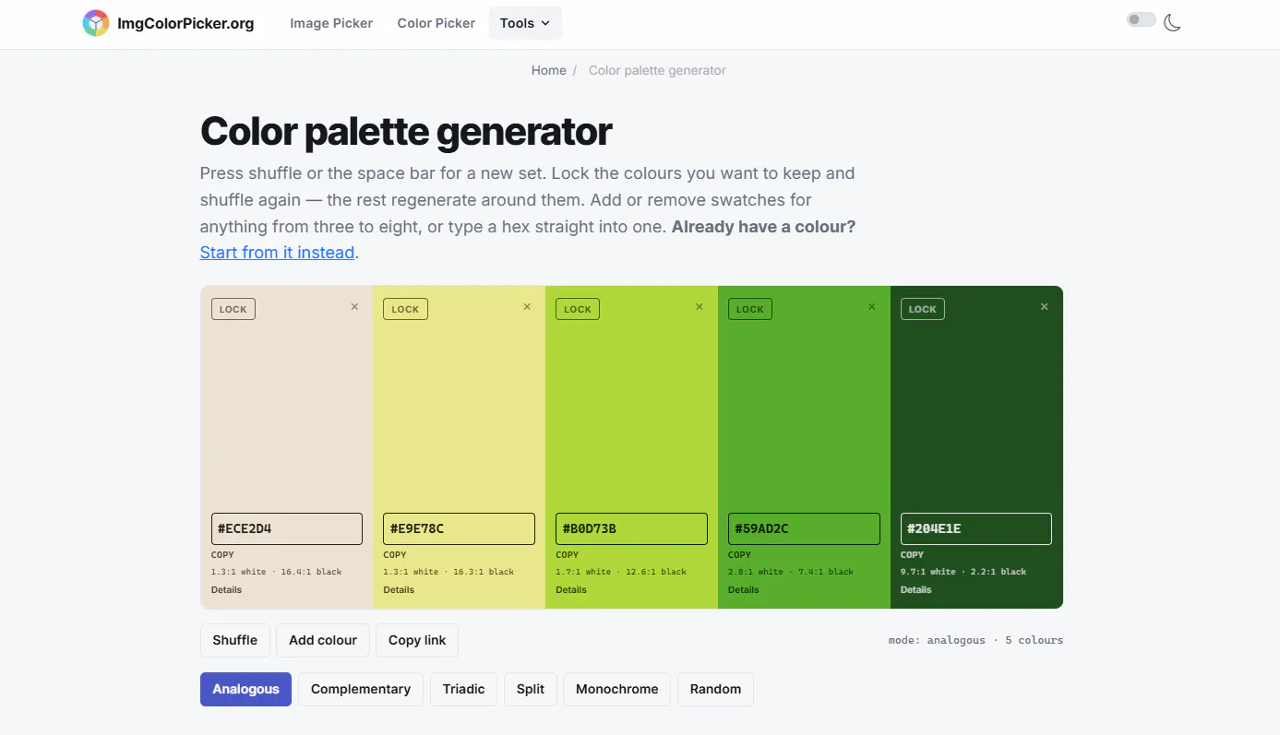The image size is (1280, 735).
Task: Select the Random mode
Action: (x=715, y=689)
